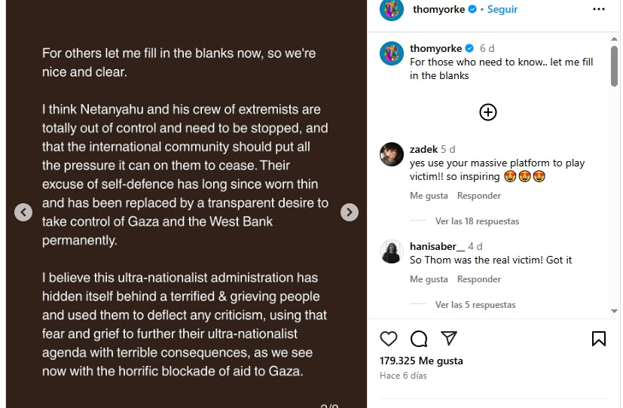
Task: Follow thomyorke with the Seguir button
Action: tap(502, 10)
